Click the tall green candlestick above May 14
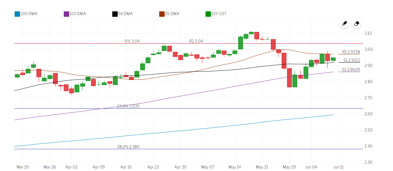Viewport: 393px width, 171px height. [x=240, y=43]
